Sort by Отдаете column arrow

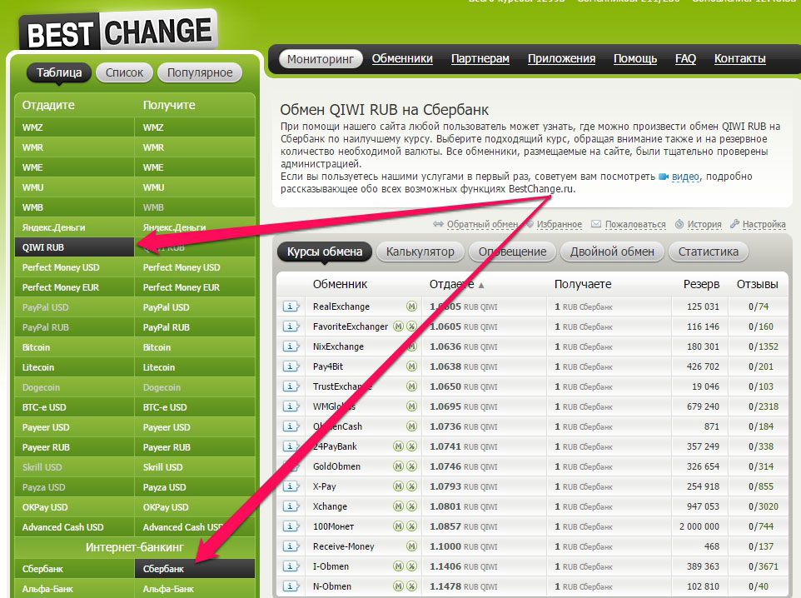pos(480,285)
